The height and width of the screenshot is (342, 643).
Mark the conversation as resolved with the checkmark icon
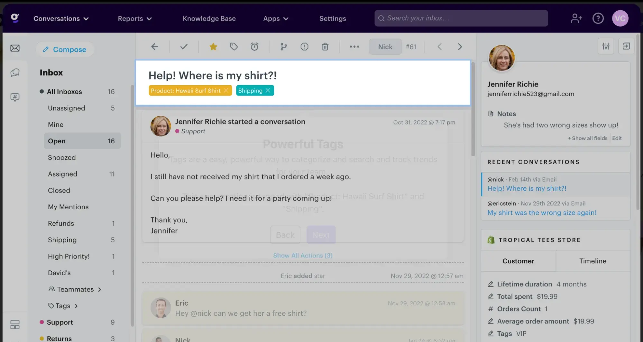point(184,47)
